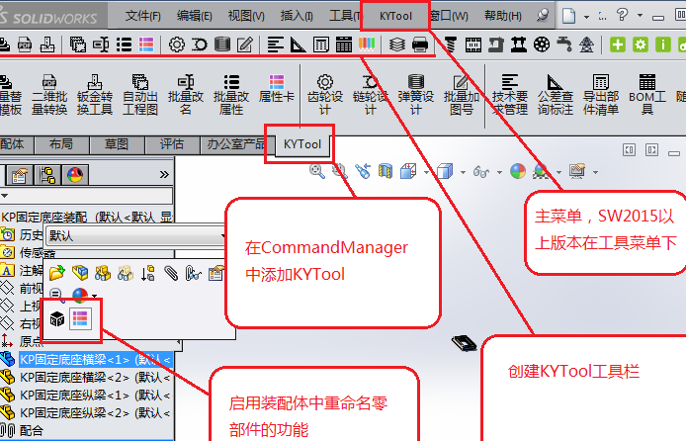
Task: Click property card icon in context toolbar
Action: pyautogui.click(x=80, y=319)
